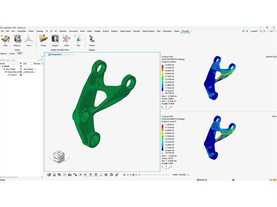Collapse the 3DprintPart_66 tree node
The width and height of the screenshot is (277, 207).
(4, 72)
